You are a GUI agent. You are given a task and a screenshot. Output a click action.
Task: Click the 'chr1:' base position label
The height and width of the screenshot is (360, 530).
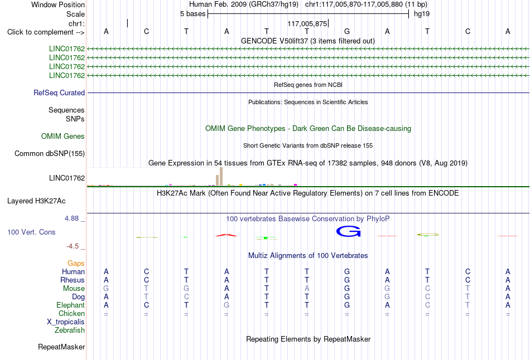(77, 23)
